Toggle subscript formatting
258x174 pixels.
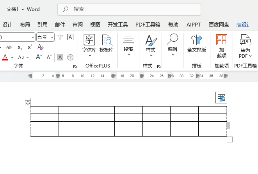(20, 48)
